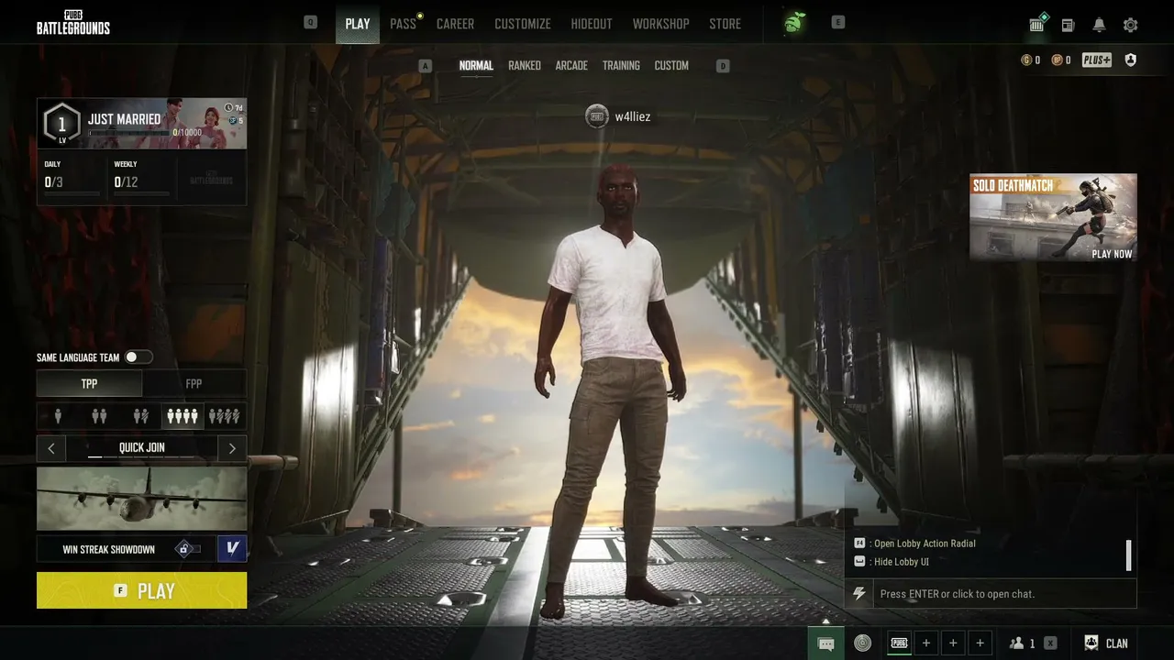Click the D key hint after CUSTOM

pos(723,66)
